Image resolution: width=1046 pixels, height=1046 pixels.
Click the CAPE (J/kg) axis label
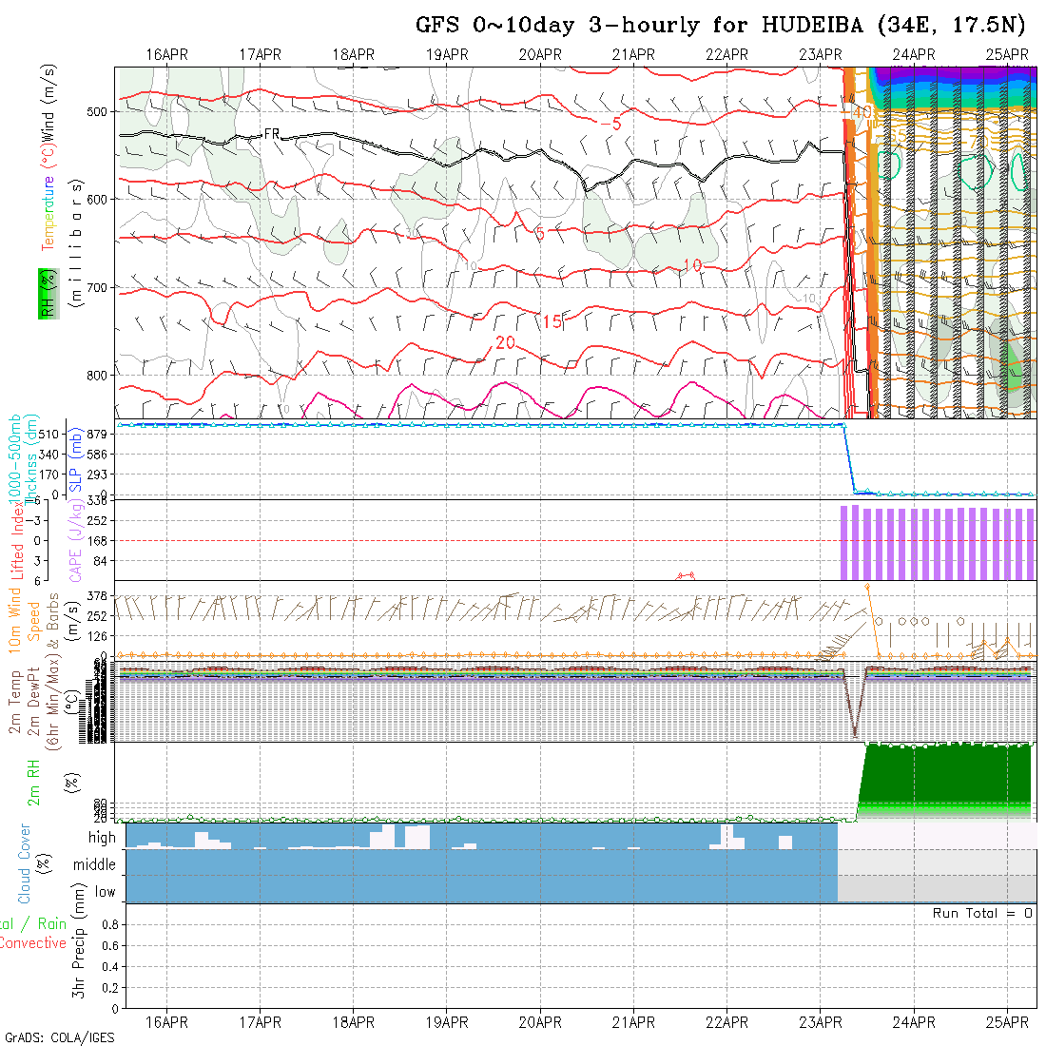tap(75, 541)
